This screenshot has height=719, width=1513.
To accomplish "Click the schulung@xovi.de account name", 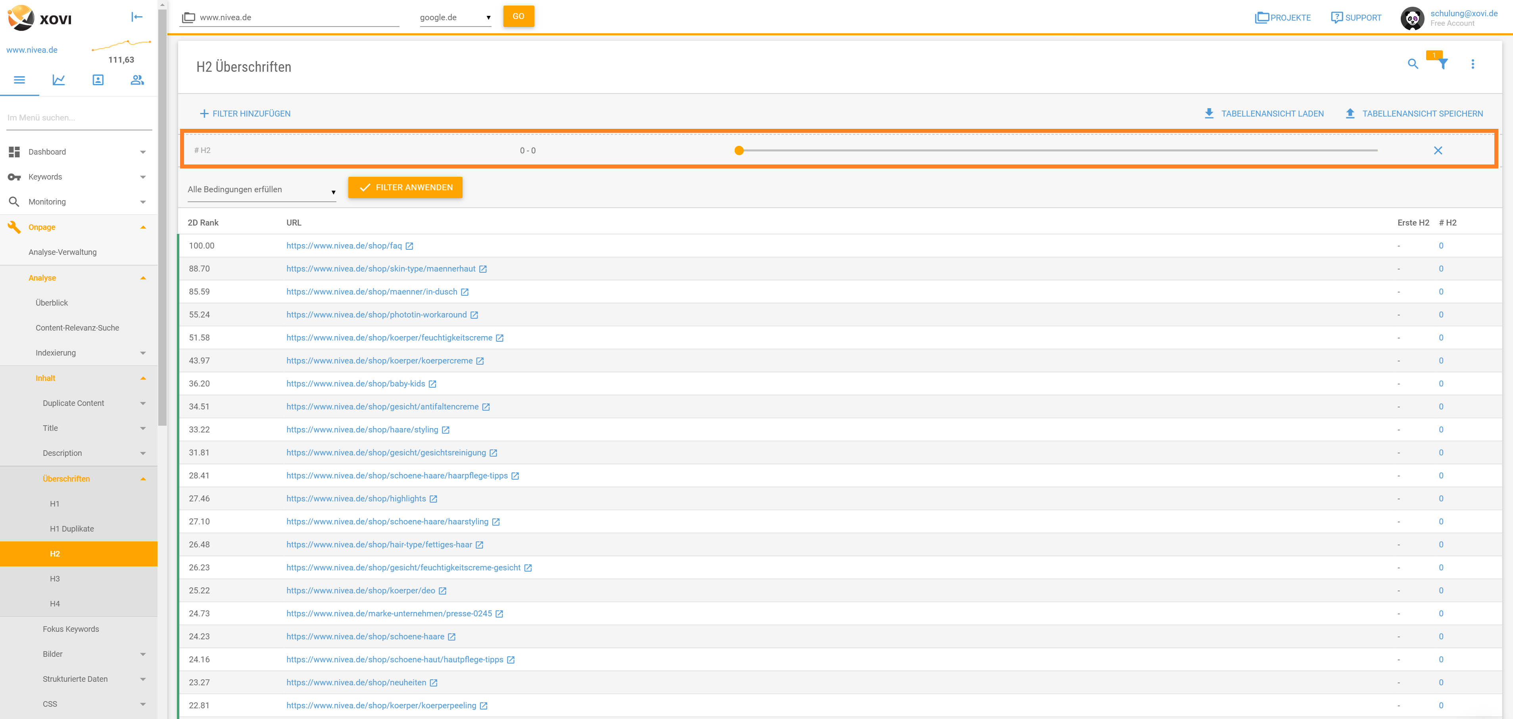I will pos(1464,13).
